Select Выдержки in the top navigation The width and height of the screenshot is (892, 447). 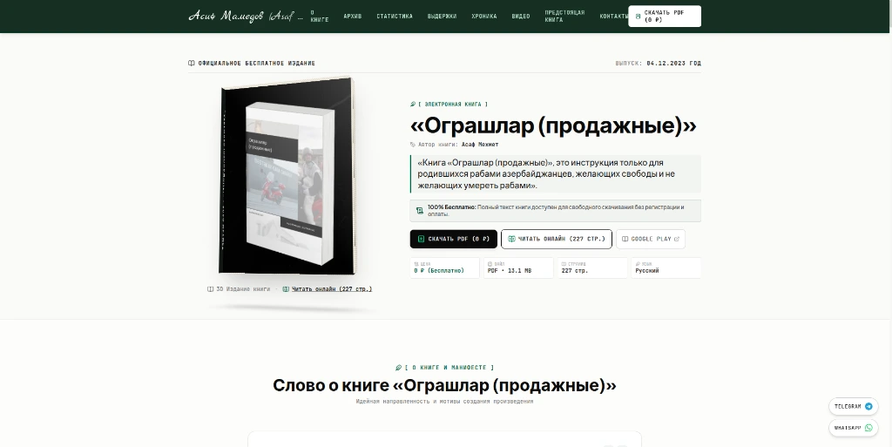442,17
